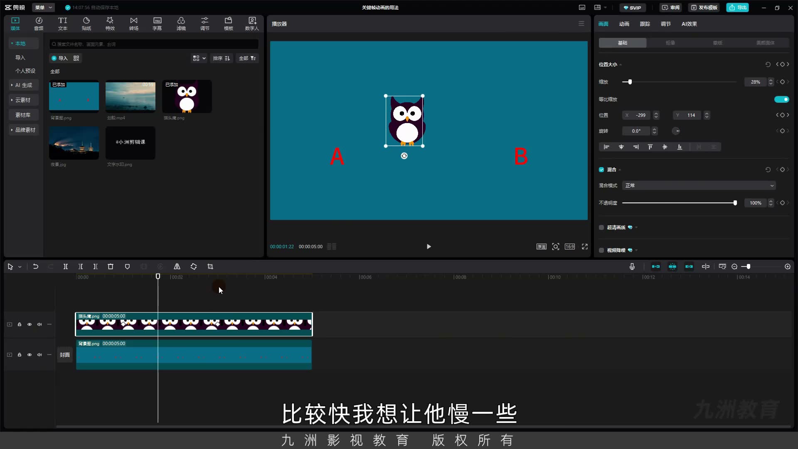Open the selection tool arrow dropdown
The image size is (798, 449).
coord(20,267)
